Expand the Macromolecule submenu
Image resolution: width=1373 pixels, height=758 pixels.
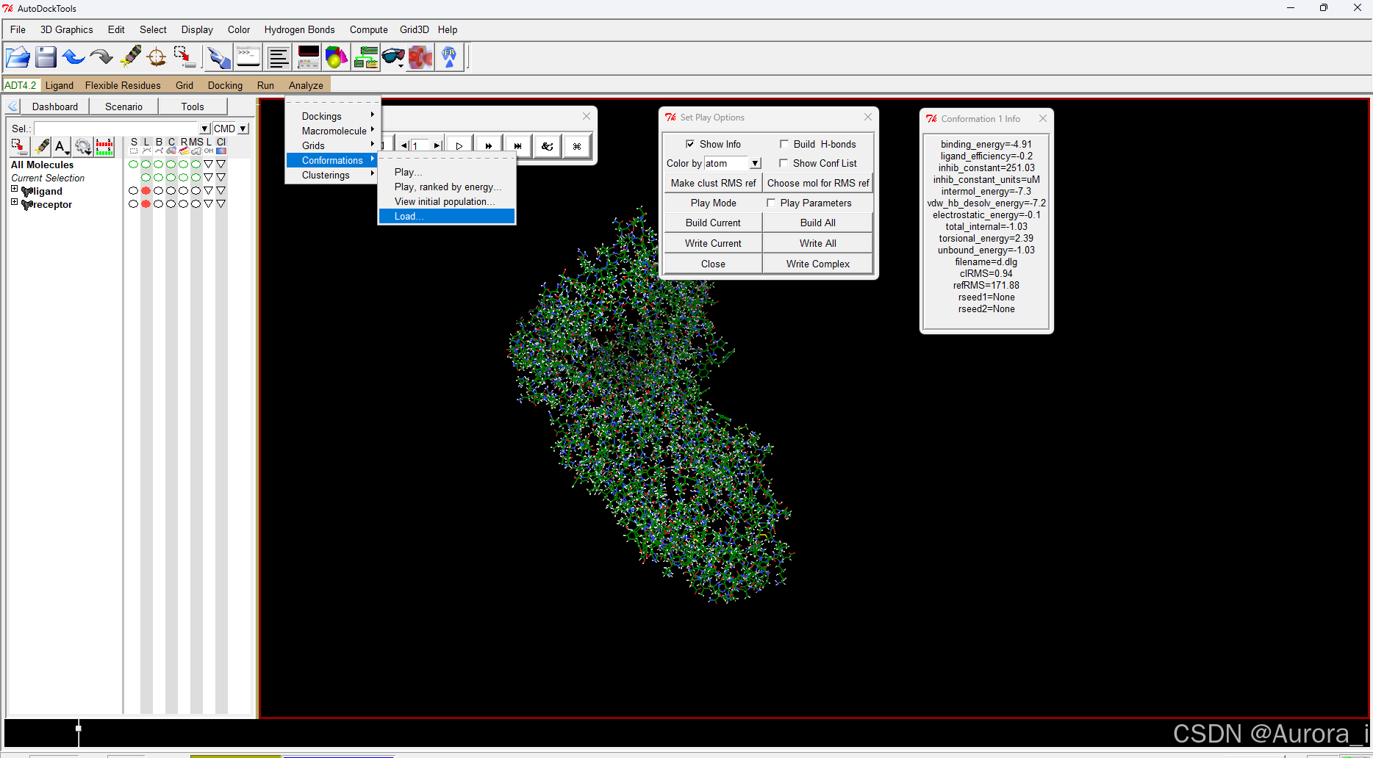click(331, 131)
